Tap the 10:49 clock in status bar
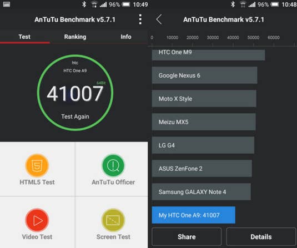This screenshot has width=297, height=248. click(x=140, y=4)
